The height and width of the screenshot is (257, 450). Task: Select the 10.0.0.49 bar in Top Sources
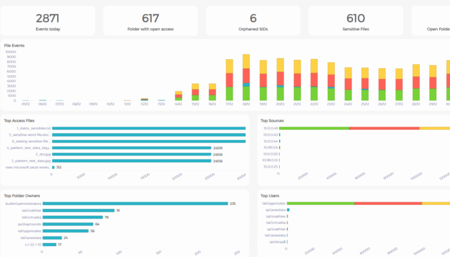tap(364, 128)
